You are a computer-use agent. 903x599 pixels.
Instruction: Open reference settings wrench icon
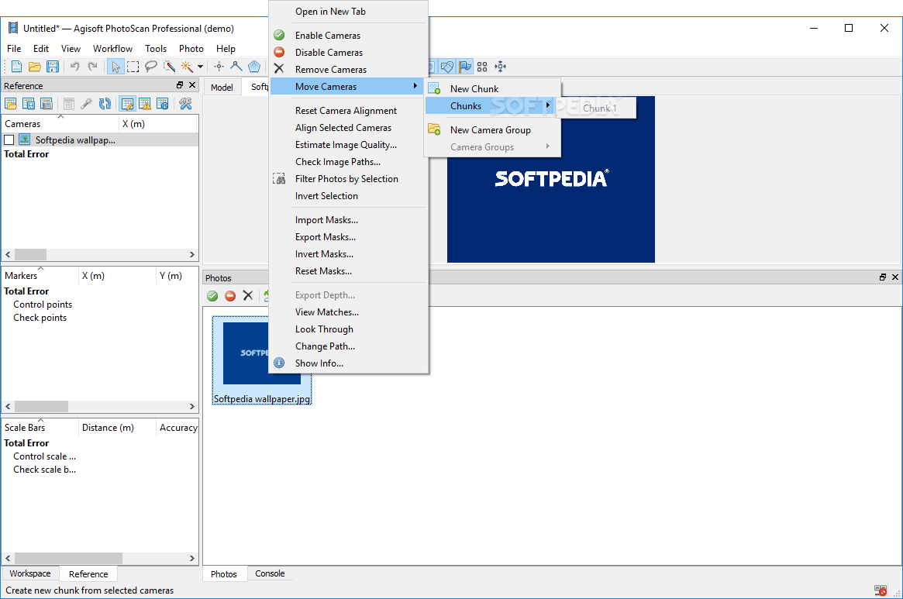pos(185,104)
